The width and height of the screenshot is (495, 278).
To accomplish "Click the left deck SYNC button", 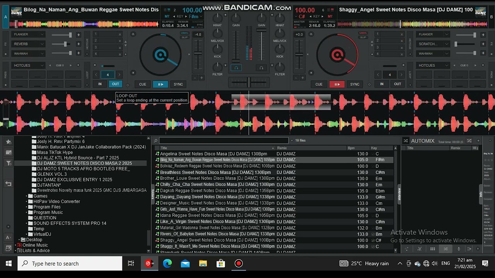I will 178,84.
